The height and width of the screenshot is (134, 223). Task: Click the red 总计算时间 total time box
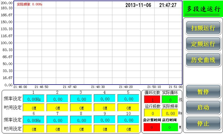(x=152, y=127)
